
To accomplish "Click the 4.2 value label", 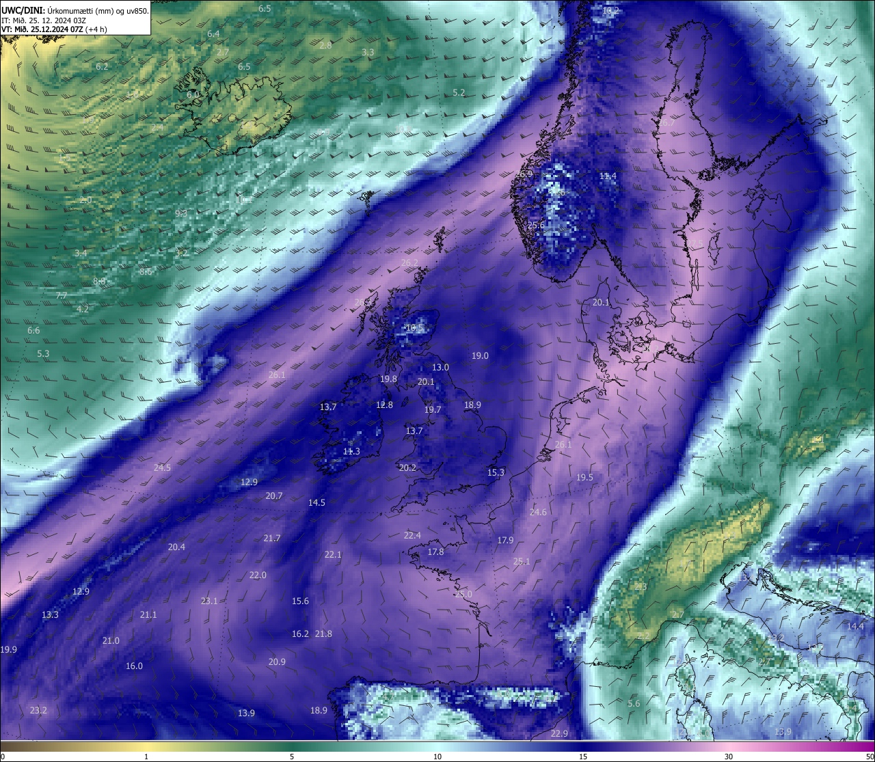I will click(x=83, y=309).
